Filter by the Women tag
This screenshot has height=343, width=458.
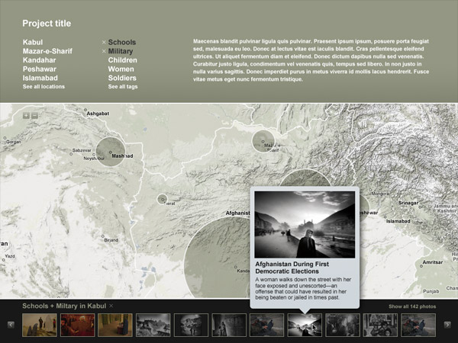tap(121, 69)
